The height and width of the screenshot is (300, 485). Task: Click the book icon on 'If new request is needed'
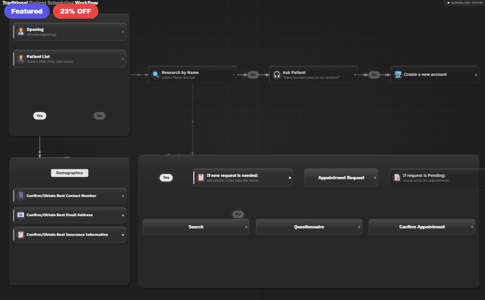pyautogui.click(x=201, y=177)
